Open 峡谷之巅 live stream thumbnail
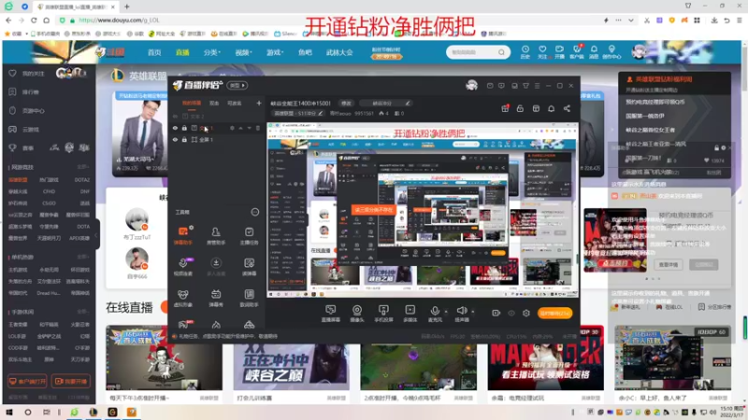This screenshot has height=420, width=748. click(291, 358)
